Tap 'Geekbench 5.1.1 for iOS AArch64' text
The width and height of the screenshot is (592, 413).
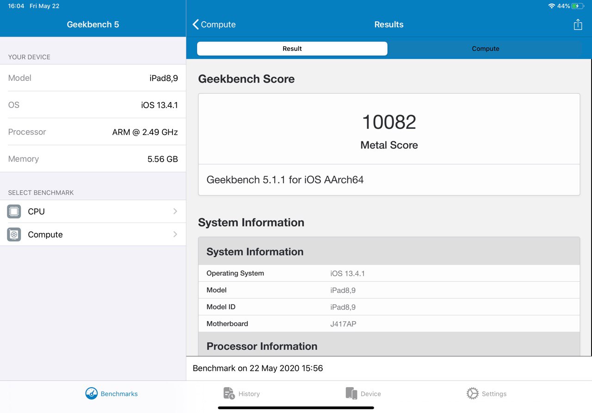pos(285,180)
